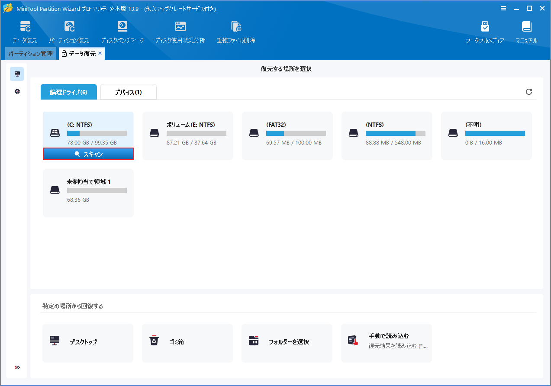
Task: Switch to the パーティション管理 tab
Action: point(30,54)
